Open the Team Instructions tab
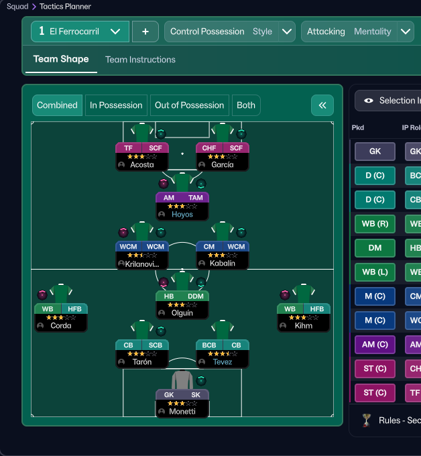Image resolution: width=421 pixels, height=456 pixels. [x=140, y=60]
